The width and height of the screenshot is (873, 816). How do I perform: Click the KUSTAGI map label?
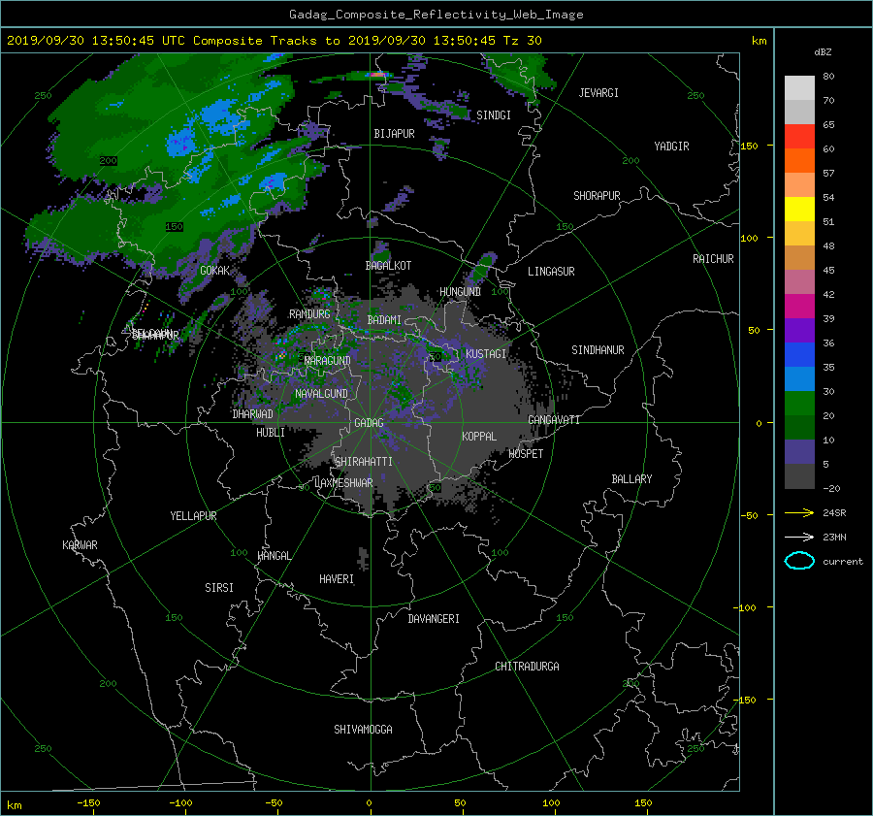click(486, 354)
